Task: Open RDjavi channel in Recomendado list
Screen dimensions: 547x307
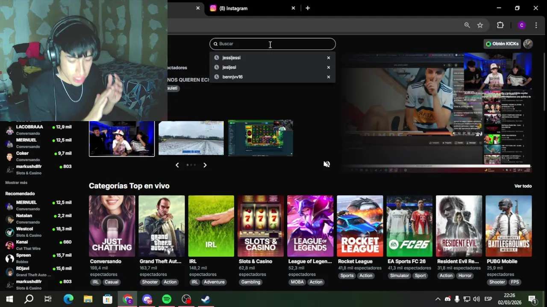Action: coord(38,272)
